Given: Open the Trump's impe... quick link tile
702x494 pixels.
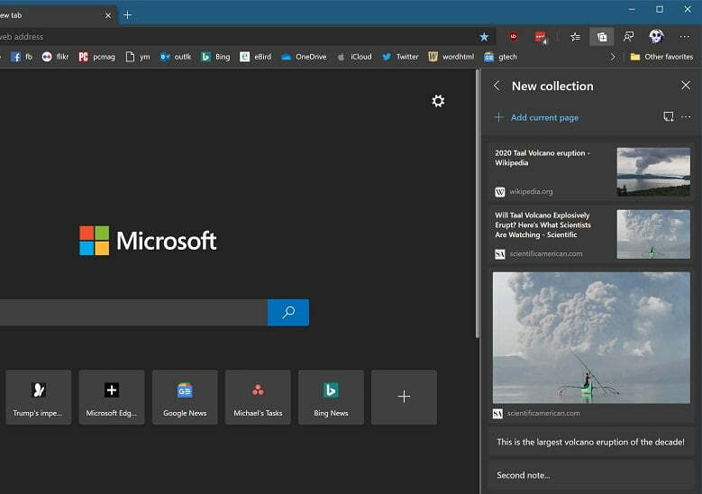Looking at the screenshot, I should point(39,397).
